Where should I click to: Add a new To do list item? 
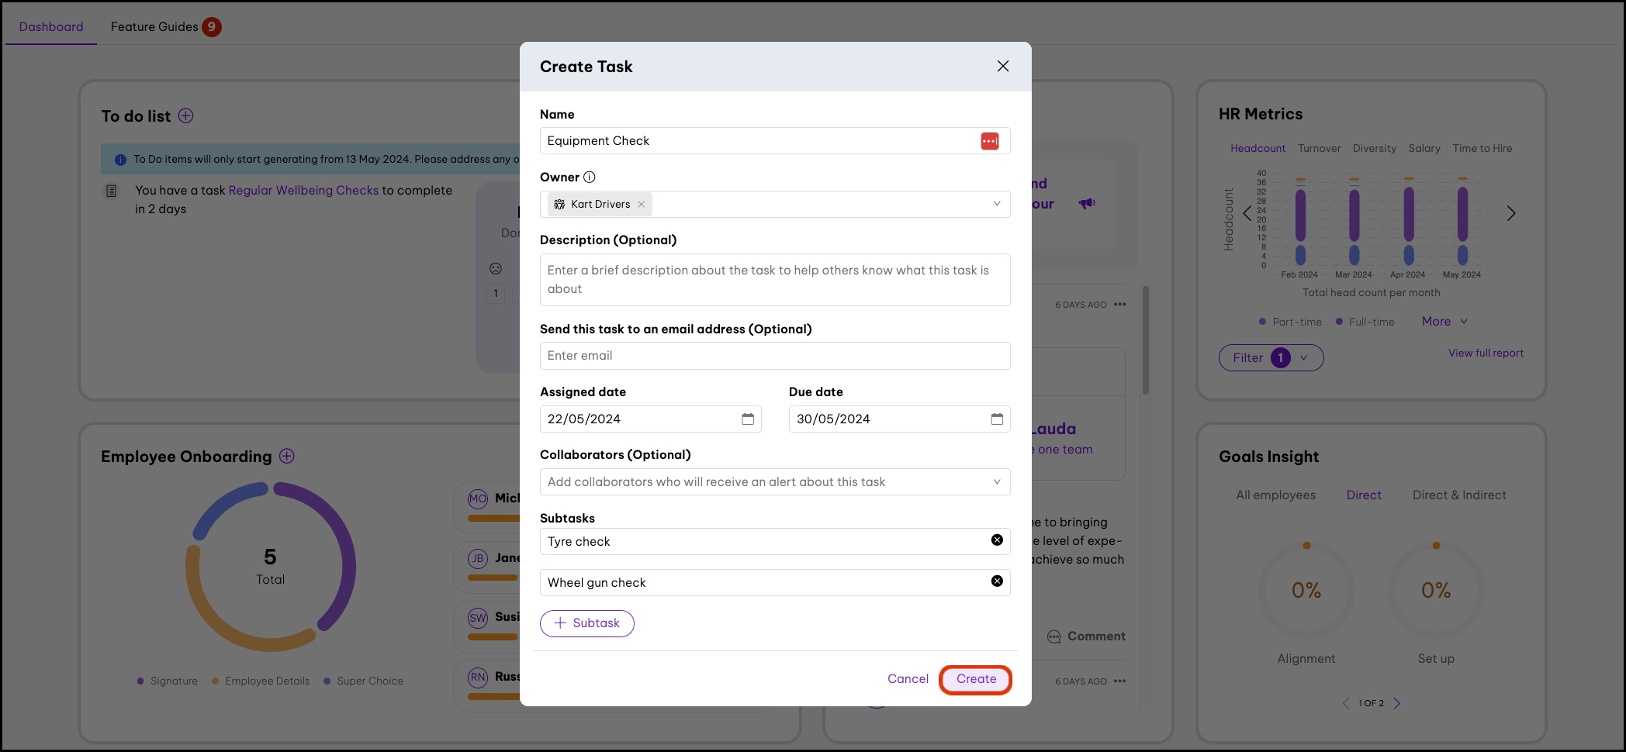(x=186, y=116)
